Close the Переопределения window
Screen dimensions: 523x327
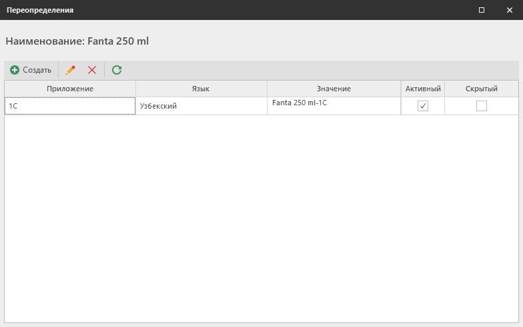pyautogui.click(x=509, y=10)
